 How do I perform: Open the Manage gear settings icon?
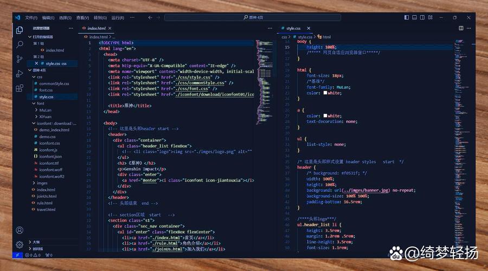point(20,244)
